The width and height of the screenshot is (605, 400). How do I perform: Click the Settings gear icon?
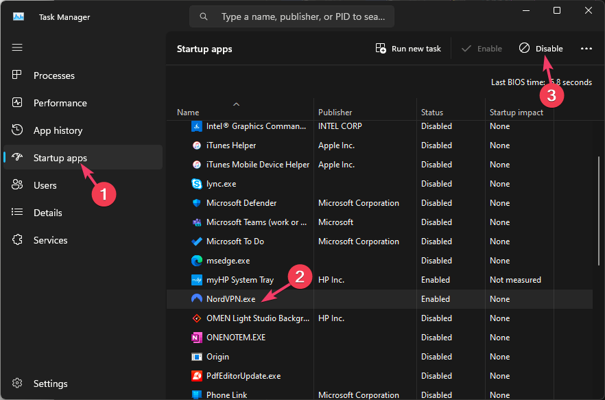pos(17,383)
